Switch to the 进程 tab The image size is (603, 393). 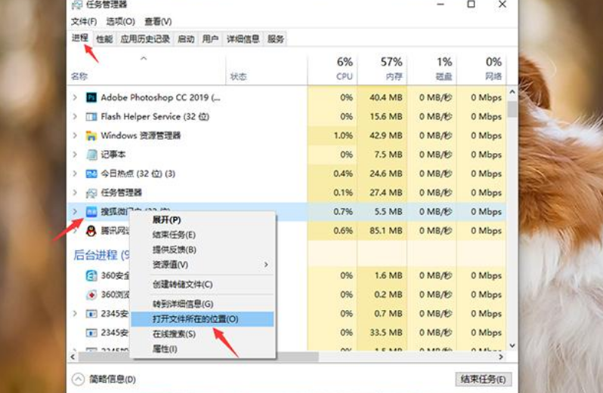(x=80, y=38)
